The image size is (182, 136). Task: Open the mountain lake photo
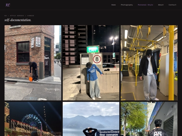pos(91,119)
